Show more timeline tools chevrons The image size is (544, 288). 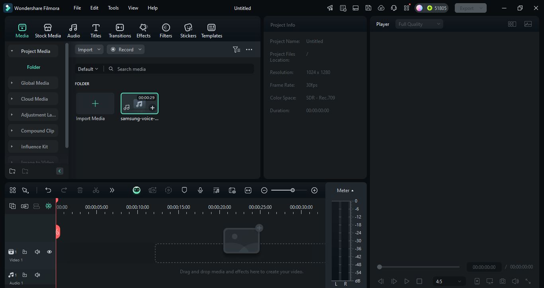click(112, 190)
